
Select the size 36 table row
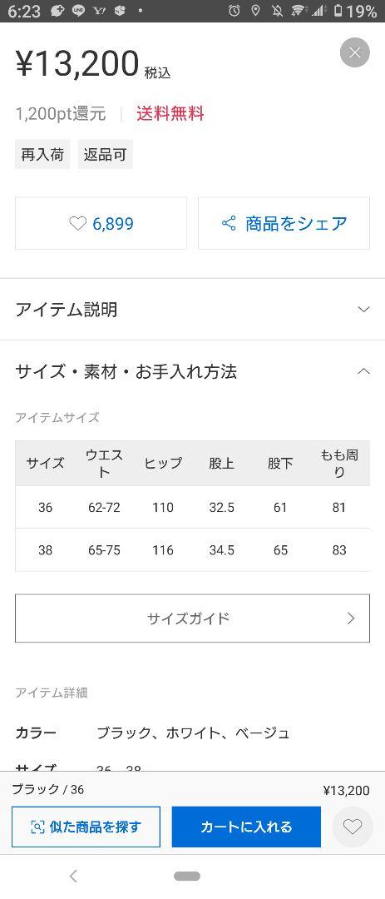click(193, 508)
